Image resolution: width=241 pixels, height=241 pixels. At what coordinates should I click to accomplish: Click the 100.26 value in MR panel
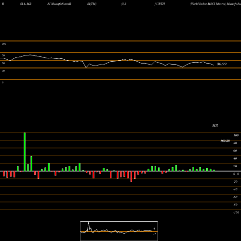225,141
